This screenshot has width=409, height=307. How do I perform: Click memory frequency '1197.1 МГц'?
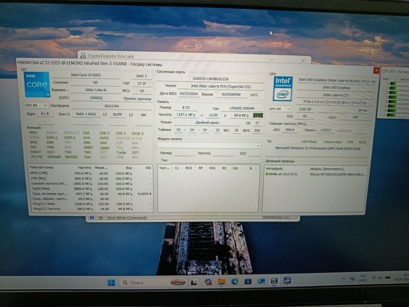185,115
